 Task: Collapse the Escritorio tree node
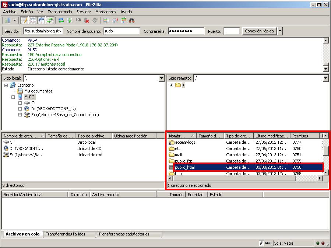pos(6,85)
